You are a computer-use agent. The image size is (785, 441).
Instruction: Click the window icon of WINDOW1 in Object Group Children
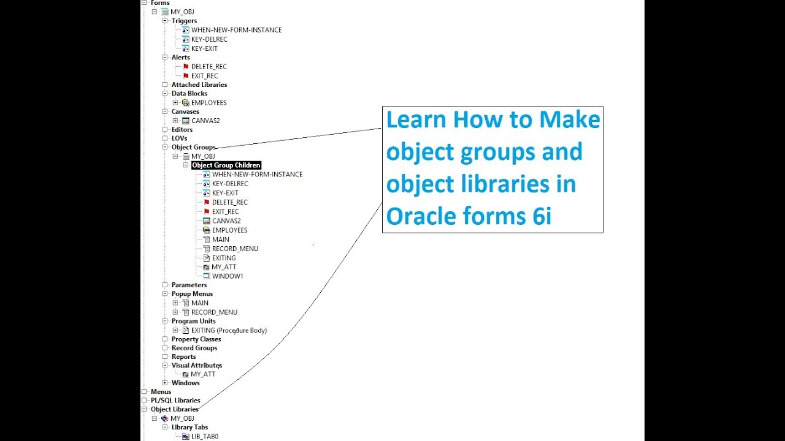pos(207,276)
